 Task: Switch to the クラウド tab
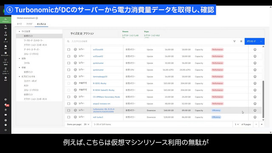point(29,24)
